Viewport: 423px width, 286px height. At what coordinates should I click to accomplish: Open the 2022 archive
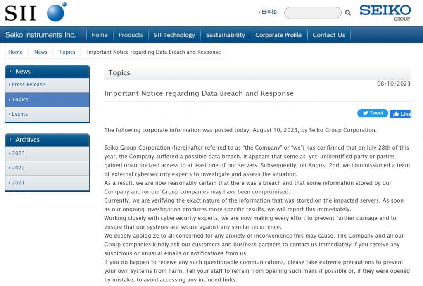[47, 168]
